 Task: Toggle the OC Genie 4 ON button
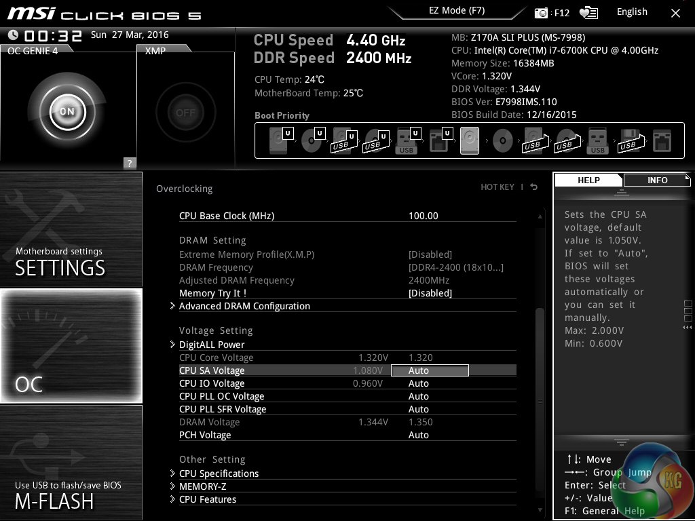tap(67, 112)
